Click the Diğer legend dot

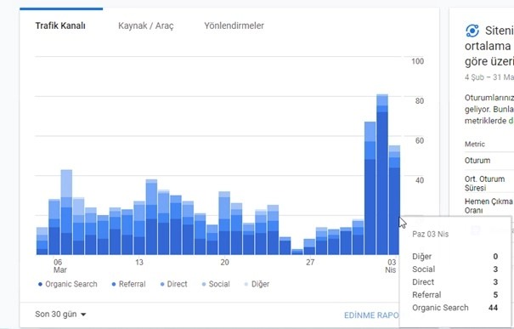(x=246, y=284)
